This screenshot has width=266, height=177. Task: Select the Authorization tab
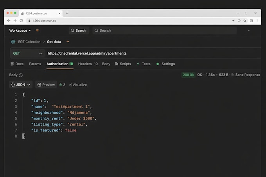click(60, 64)
